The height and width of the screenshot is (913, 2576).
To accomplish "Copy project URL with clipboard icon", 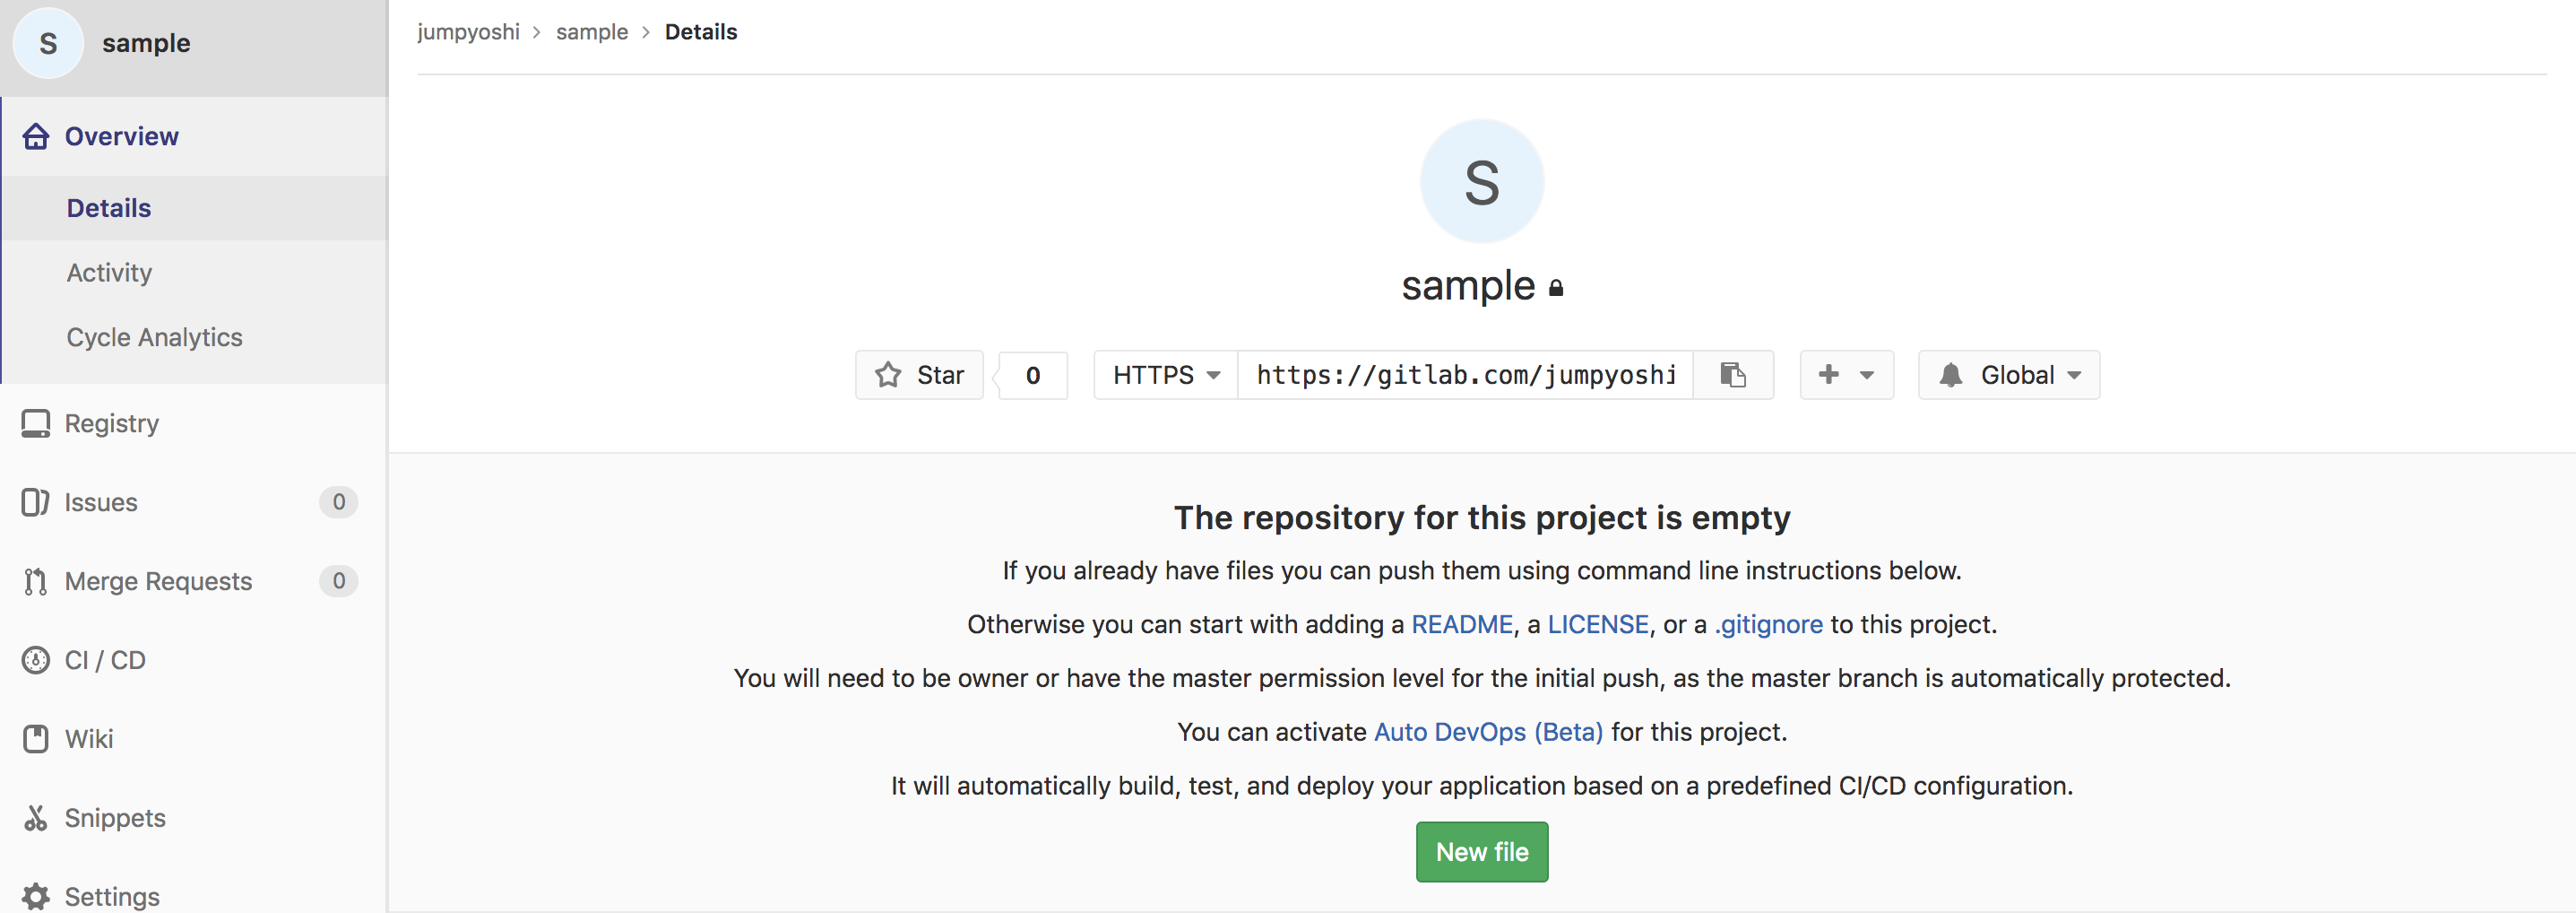I will pyautogui.click(x=1732, y=374).
